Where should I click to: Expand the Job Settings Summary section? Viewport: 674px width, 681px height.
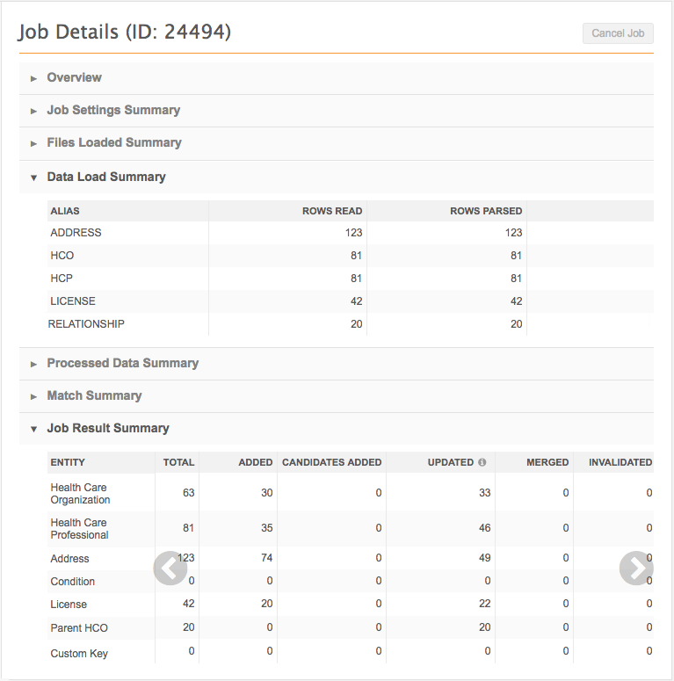coord(113,111)
